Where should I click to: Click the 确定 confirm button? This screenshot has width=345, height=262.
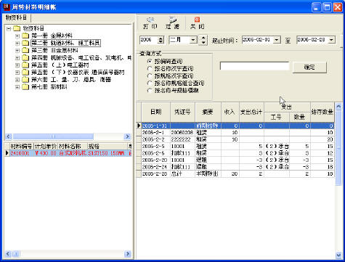309,67
